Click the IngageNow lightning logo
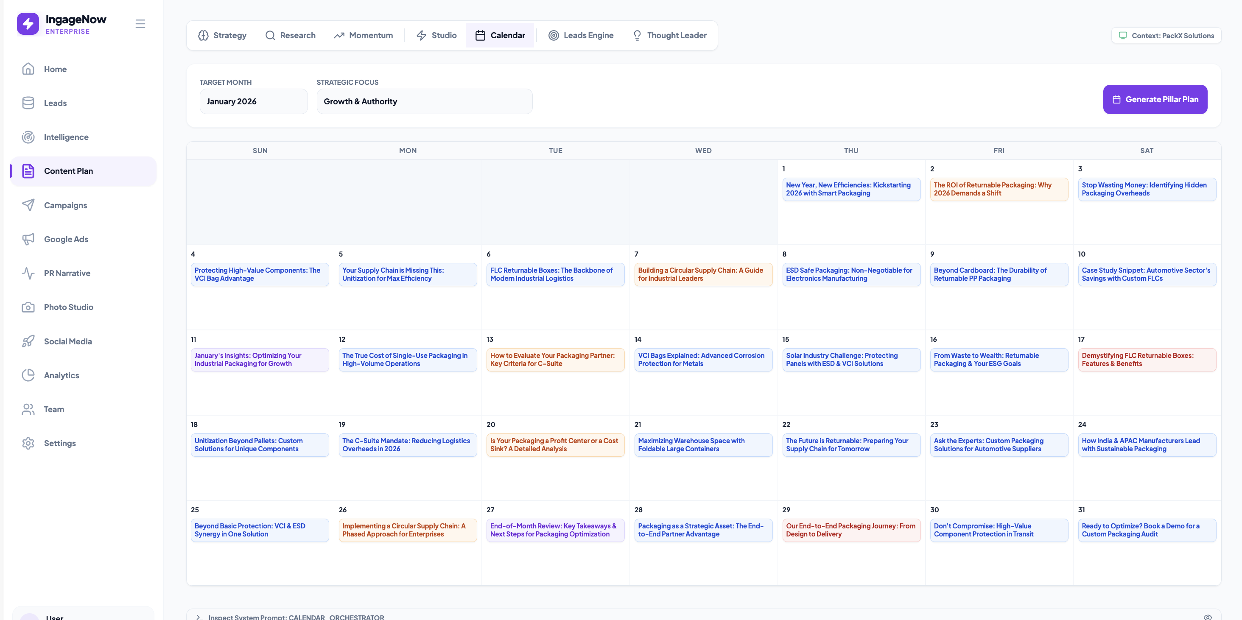 pos(28,23)
